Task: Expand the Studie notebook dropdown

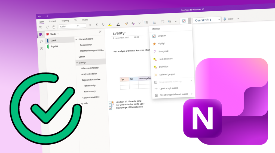Action: pos(58,34)
